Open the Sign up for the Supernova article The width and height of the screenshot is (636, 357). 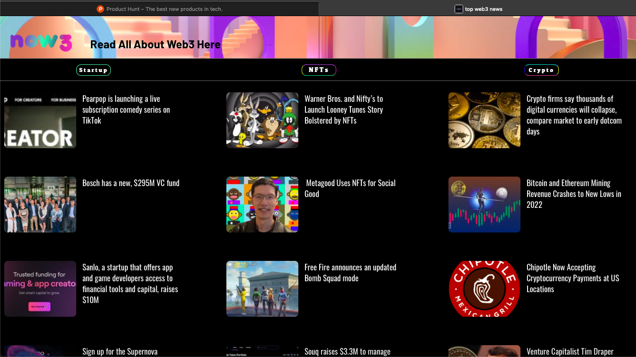point(120,351)
